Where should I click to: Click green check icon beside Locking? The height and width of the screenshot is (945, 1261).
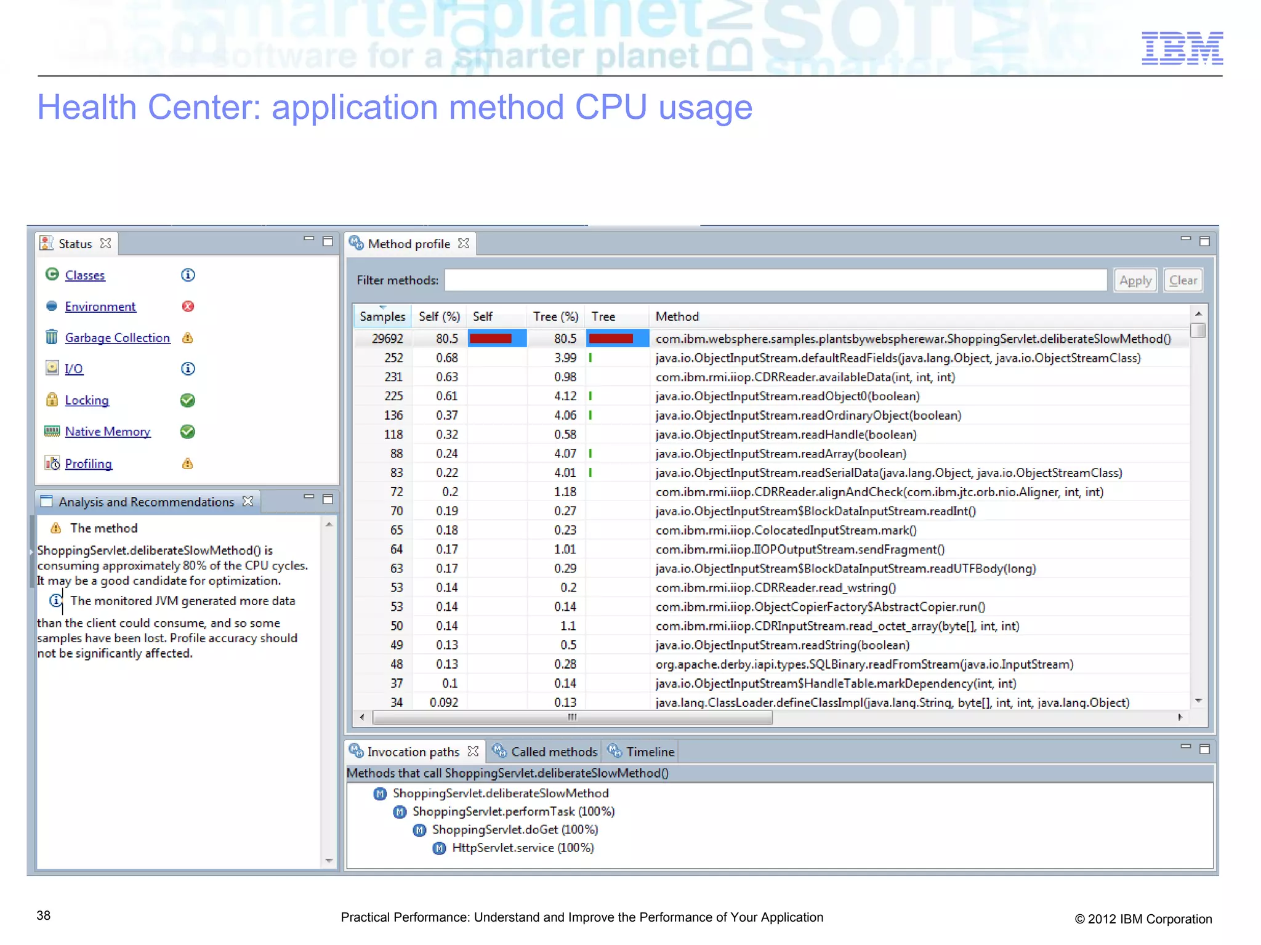coord(188,401)
